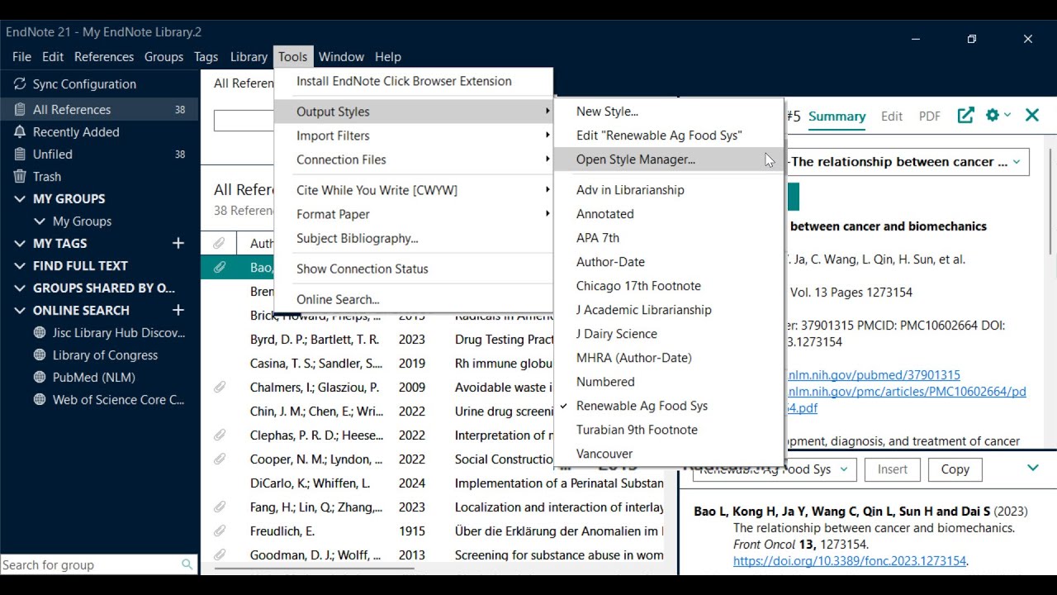Image resolution: width=1057 pixels, height=595 pixels.
Task: Open the doi.org link in citation preview
Action: tap(850, 561)
